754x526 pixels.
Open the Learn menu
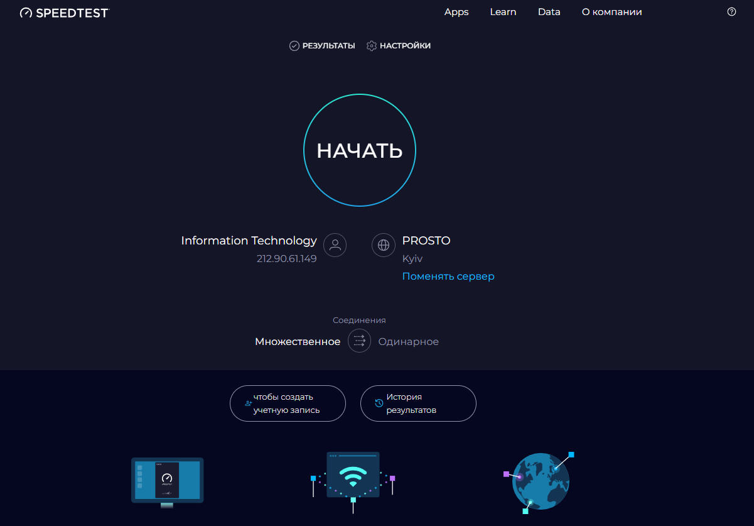[x=503, y=12]
